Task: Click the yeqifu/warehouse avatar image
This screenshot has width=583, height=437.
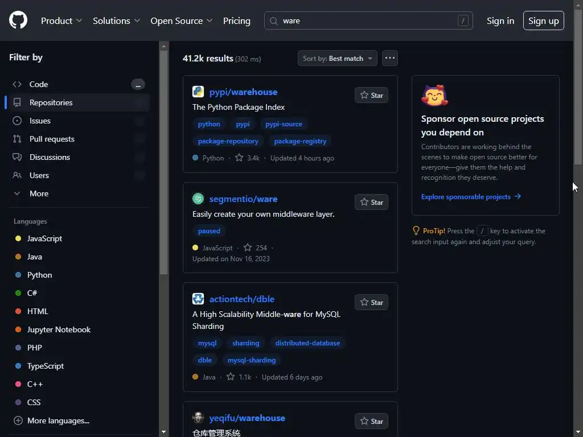Action: [x=198, y=418]
